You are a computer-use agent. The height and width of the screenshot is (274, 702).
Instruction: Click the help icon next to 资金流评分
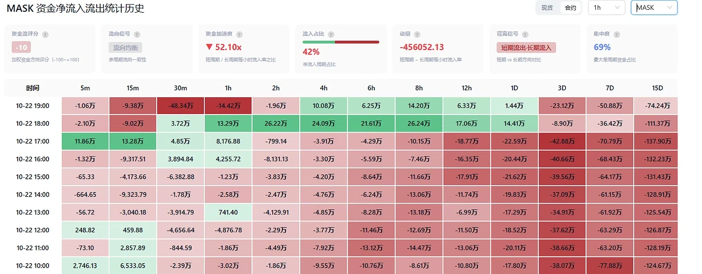coord(45,34)
